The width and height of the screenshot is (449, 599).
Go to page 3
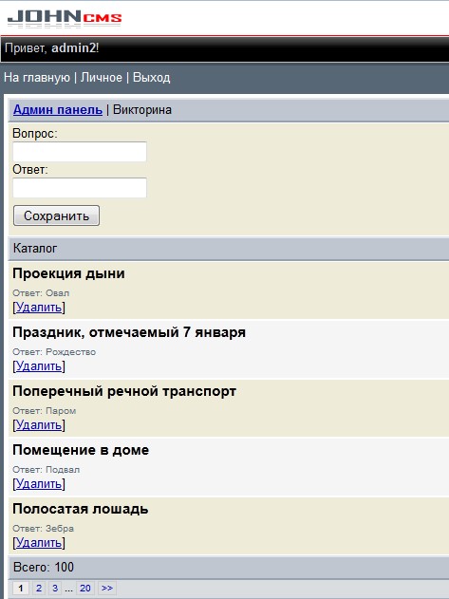coord(55,588)
